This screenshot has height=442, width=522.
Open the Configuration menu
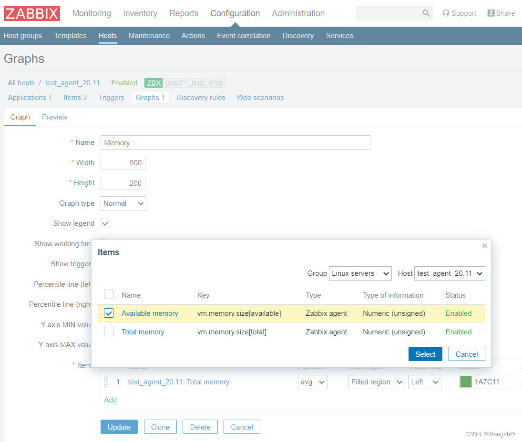click(235, 13)
